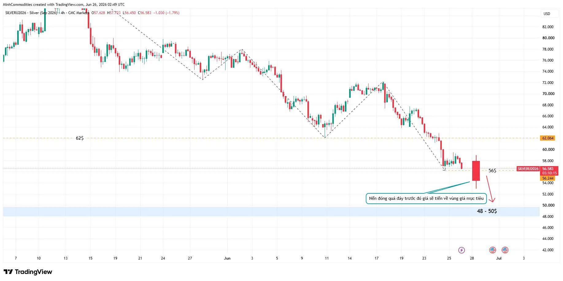Screen dimensions: 563x281
Task: Click the 48 - 50$ target zone label
Action: [487, 211]
